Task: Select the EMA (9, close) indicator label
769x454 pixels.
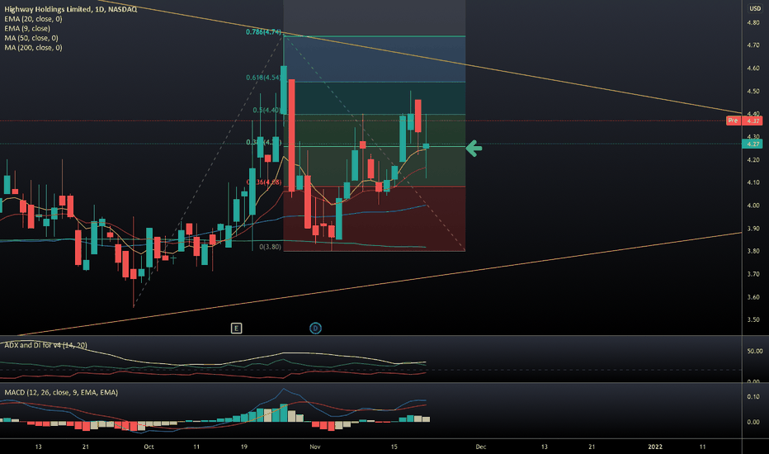Action: [x=27, y=28]
